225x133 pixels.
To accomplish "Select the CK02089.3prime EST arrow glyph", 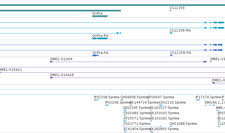I will 125,116.
